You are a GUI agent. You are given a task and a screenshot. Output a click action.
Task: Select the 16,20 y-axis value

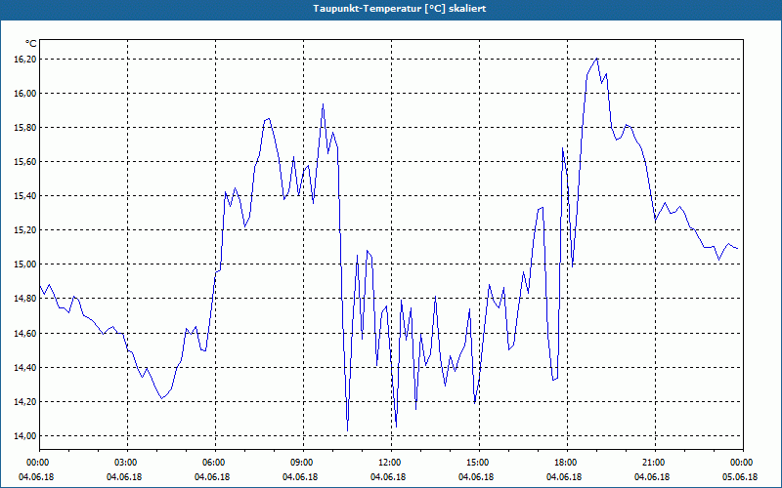click(26, 60)
